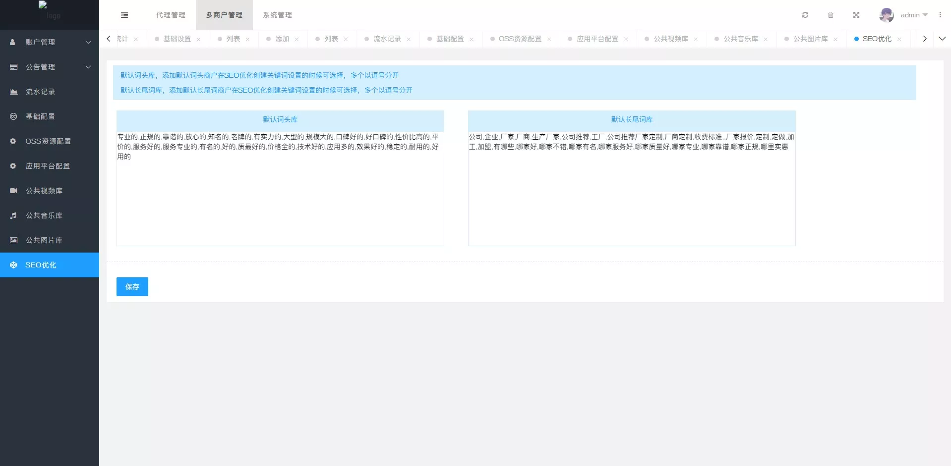
Task: Expand the 账户管理 sidebar menu
Action: pyautogui.click(x=50, y=42)
